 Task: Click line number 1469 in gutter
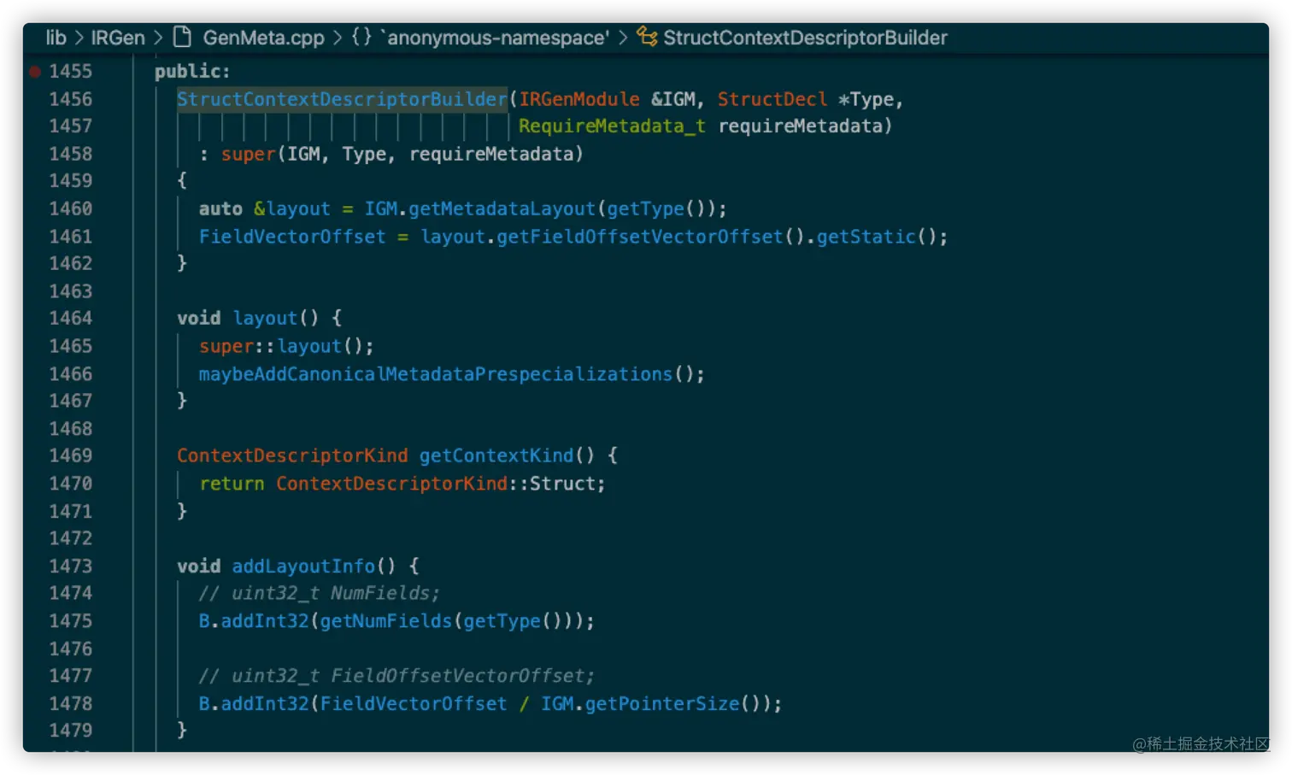pyautogui.click(x=70, y=455)
